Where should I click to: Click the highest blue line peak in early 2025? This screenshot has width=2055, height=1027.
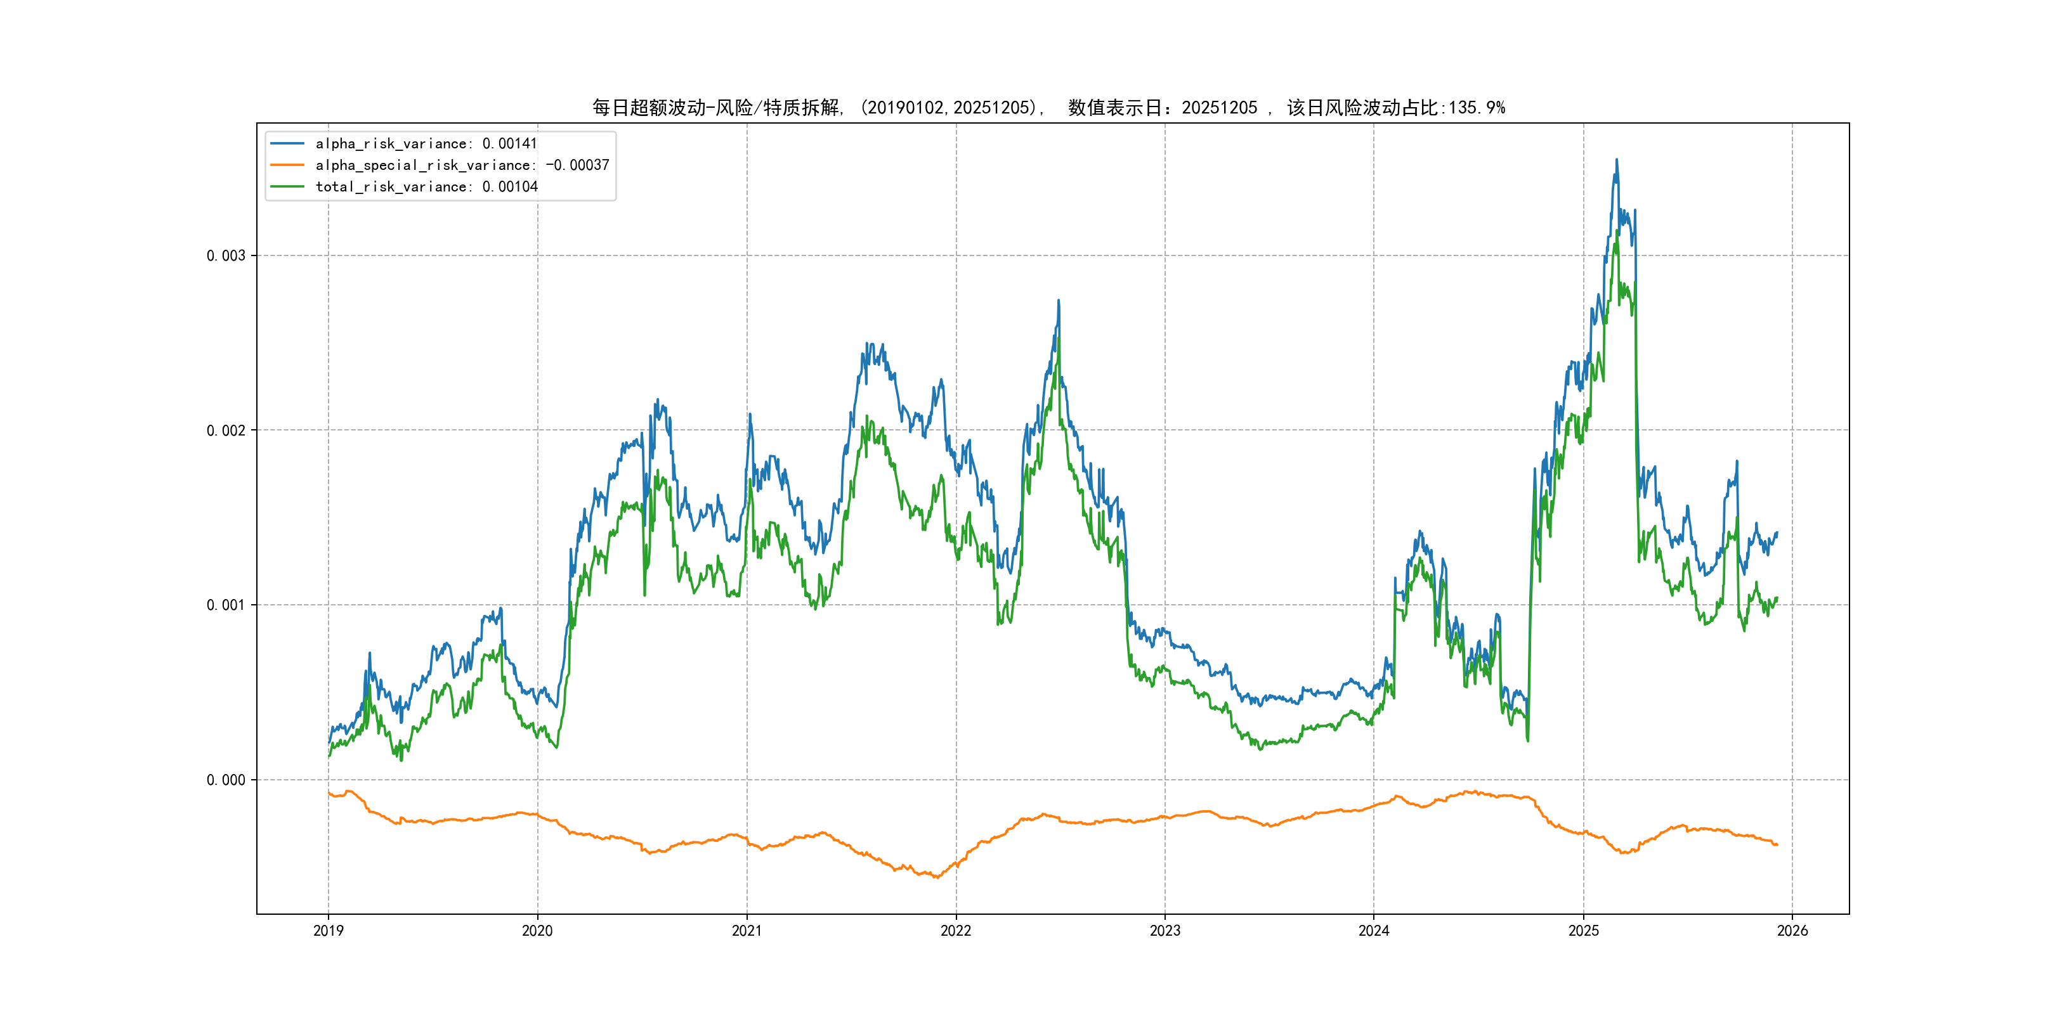(1617, 160)
